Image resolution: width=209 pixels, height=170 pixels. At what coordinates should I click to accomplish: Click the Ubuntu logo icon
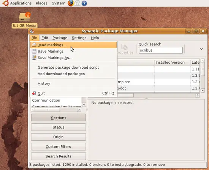pos(6,3)
